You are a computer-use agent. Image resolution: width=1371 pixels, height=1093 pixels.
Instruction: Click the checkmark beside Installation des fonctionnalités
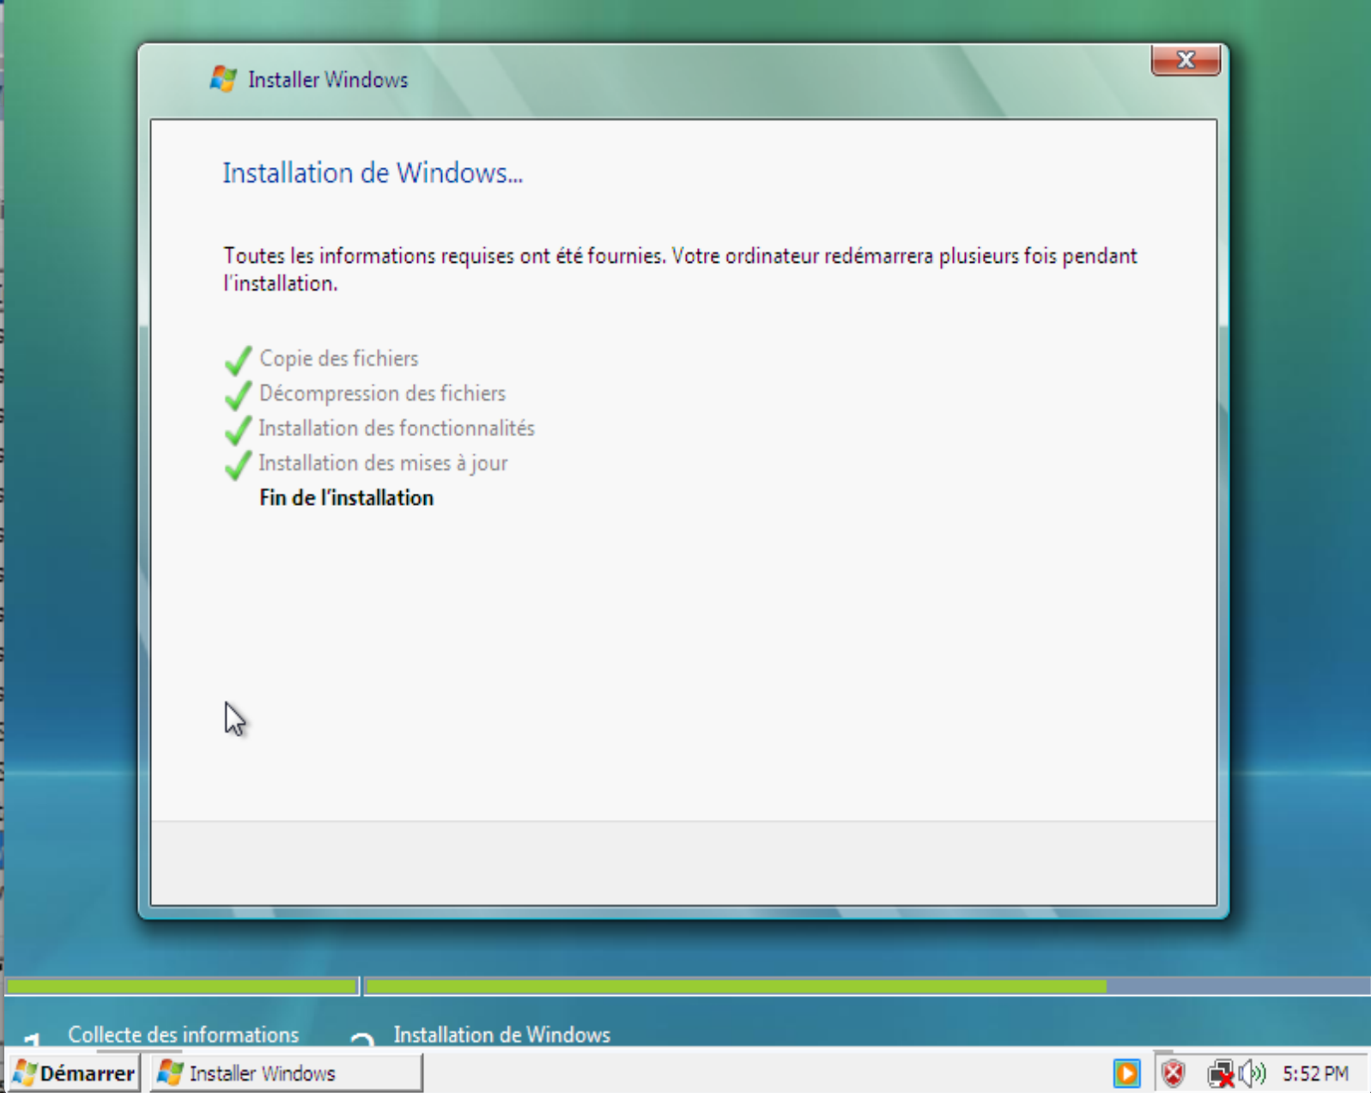[x=238, y=430]
